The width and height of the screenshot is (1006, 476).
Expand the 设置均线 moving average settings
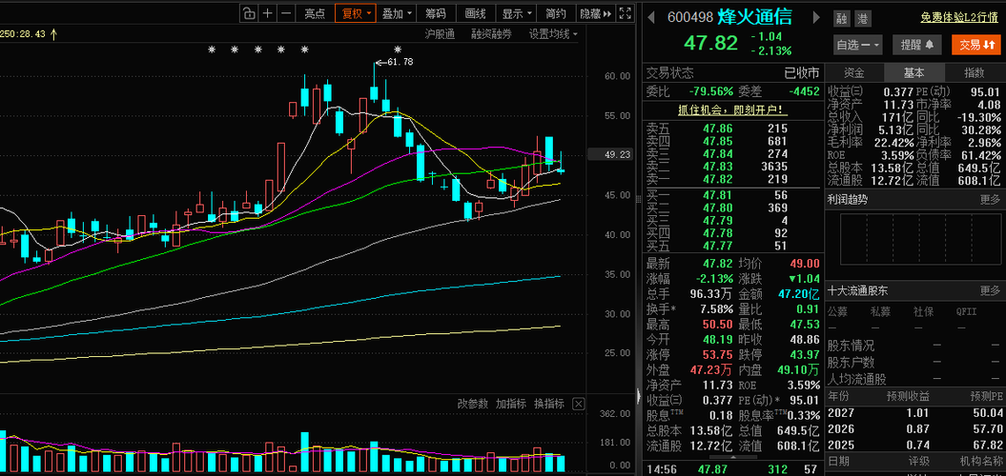tap(552, 34)
